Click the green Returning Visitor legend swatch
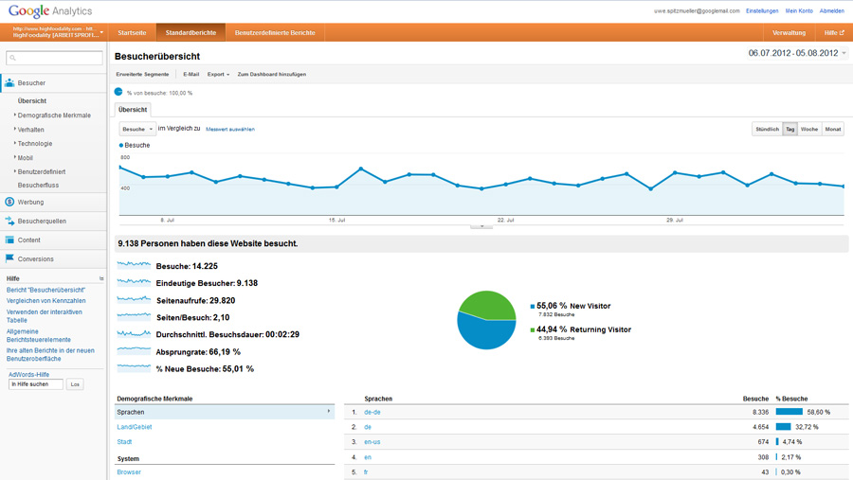 click(533, 330)
